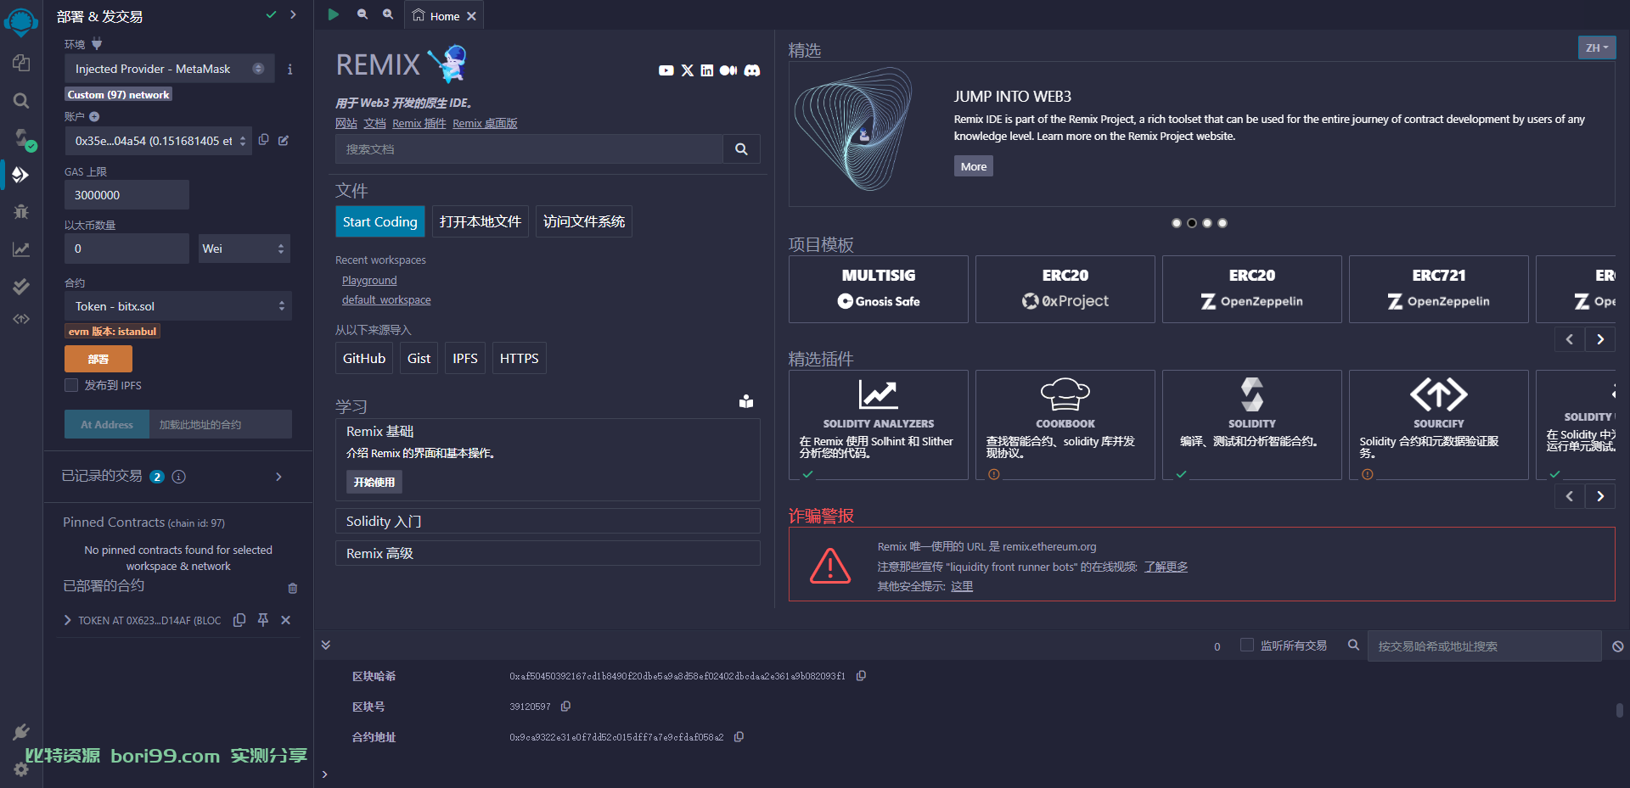Open the Wei unit dropdown
This screenshot has width=1630, height=788.
pos(244,249)
